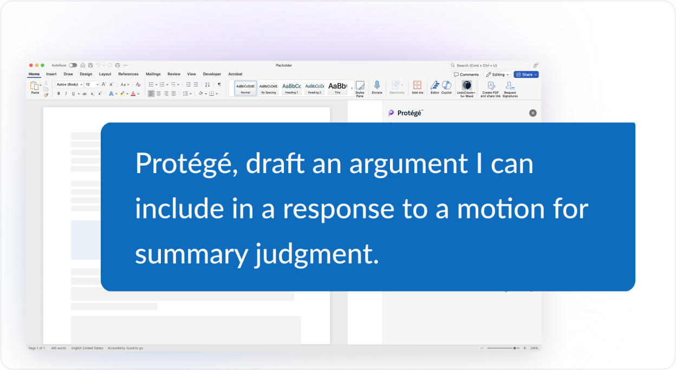Open the font size dropdown showing 12
676x370 pixels.
(92, 84)
